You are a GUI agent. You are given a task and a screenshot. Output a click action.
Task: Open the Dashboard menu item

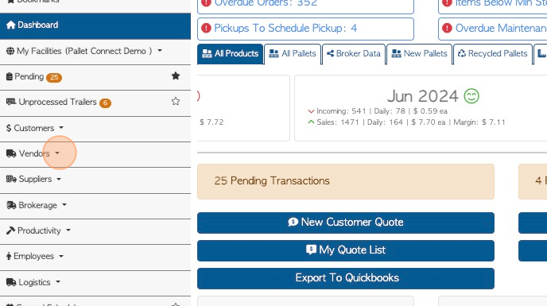point(95,26)
